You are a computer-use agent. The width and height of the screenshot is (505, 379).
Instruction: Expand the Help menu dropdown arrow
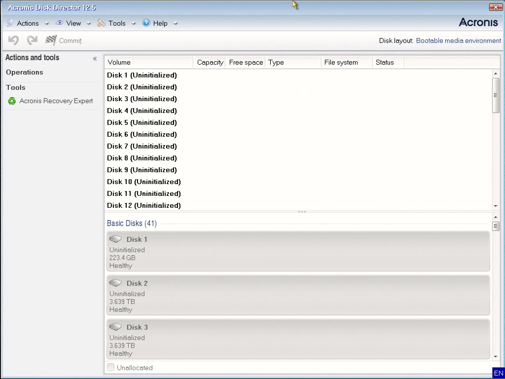coord(175,23)
